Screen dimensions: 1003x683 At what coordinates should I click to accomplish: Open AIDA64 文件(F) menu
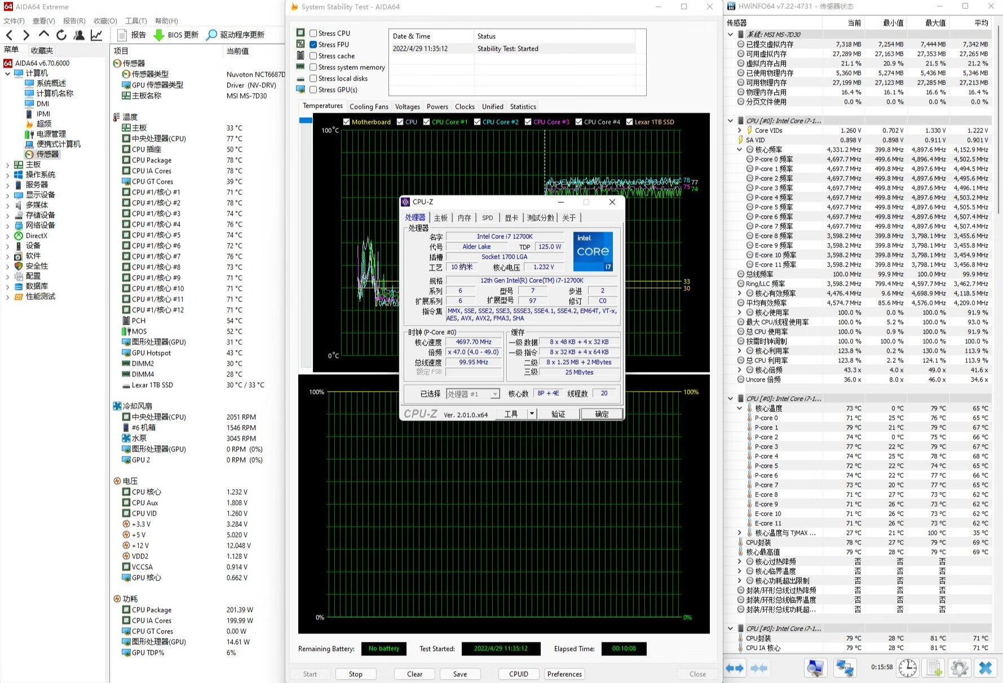point(14,21)
